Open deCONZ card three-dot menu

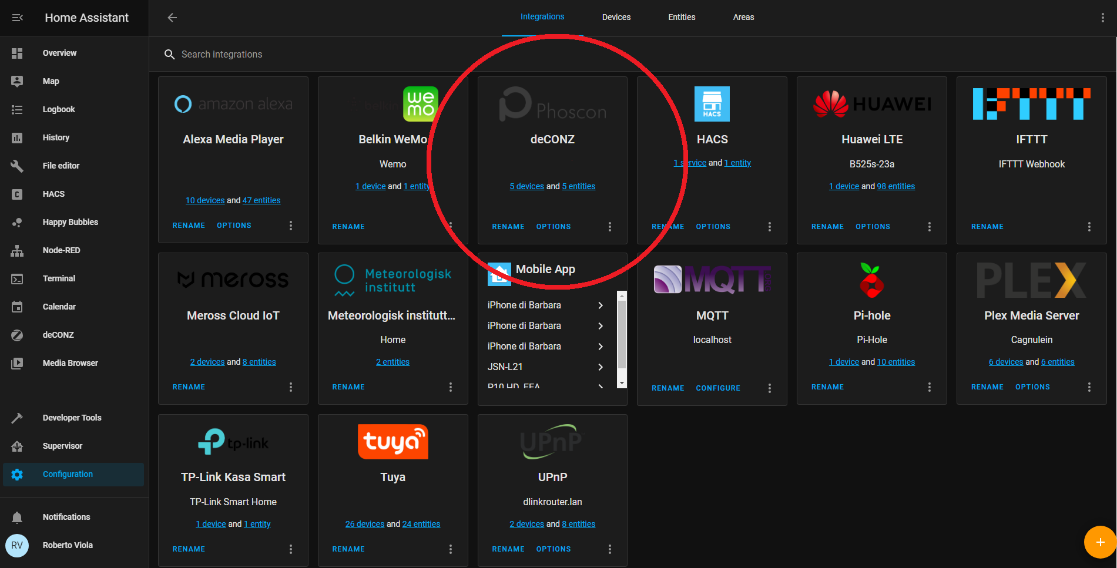(610, 227)
